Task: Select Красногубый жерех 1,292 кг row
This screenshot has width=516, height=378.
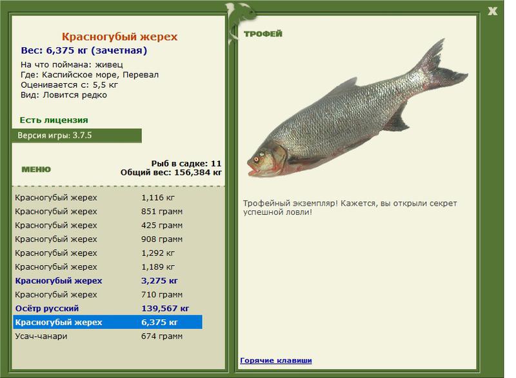Action: [108, 253]
